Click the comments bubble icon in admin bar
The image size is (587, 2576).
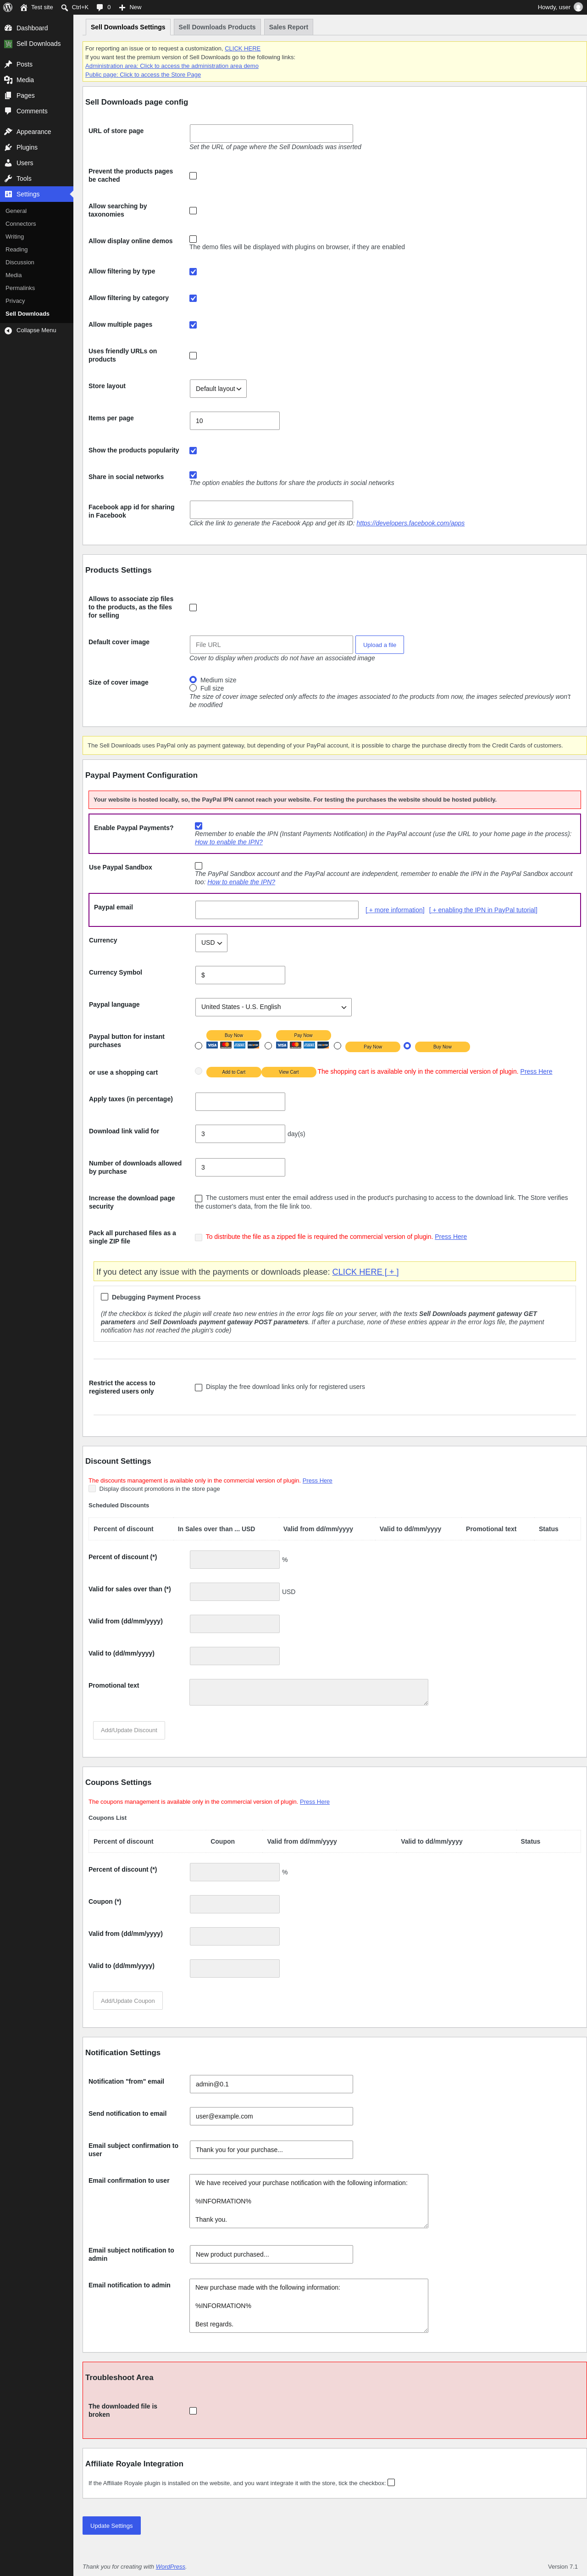pyautogui.click(x=100, y=7)
